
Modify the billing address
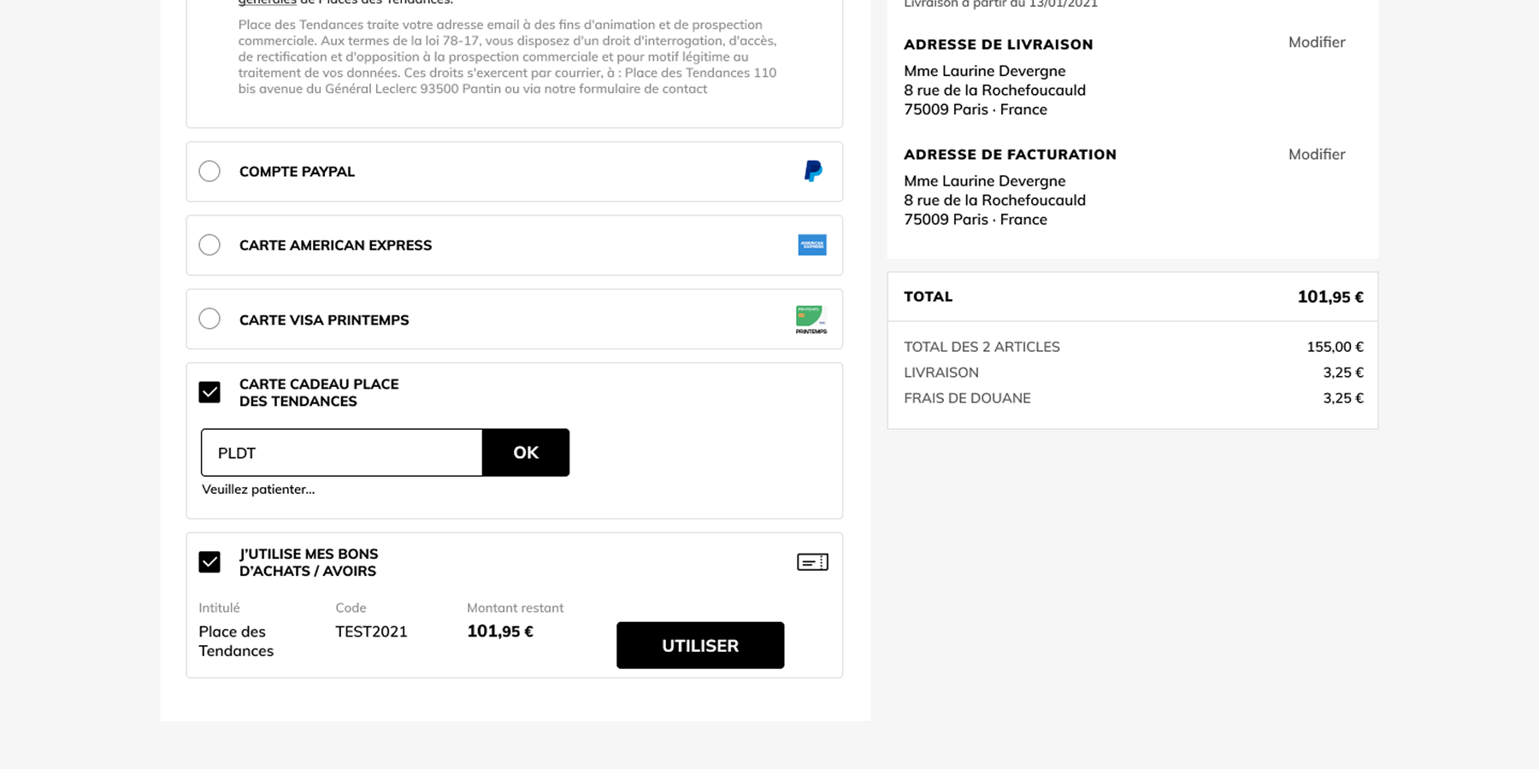click(x=1316, y=155)
